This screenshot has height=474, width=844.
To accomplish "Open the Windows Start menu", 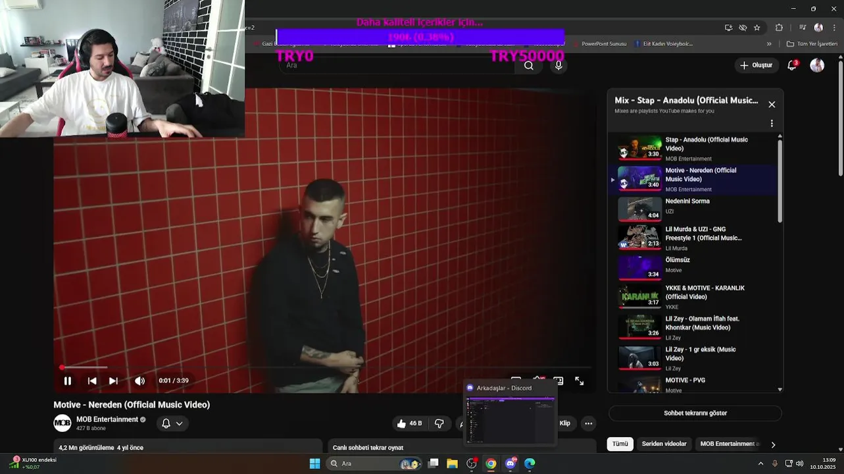I will (314, 463).
